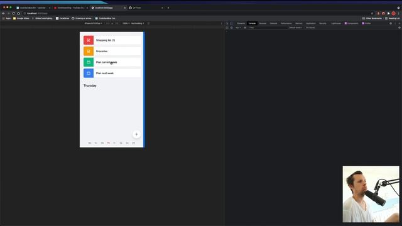
Task: Select We in the weekday bar
Action: 102,143
